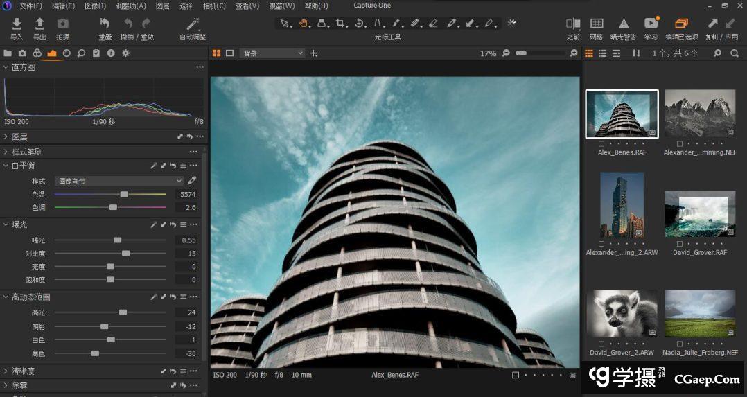Viewport: 747px width, 397px height.
Task: Open the 模式 white balance mode dropdown
Action: 119,181
